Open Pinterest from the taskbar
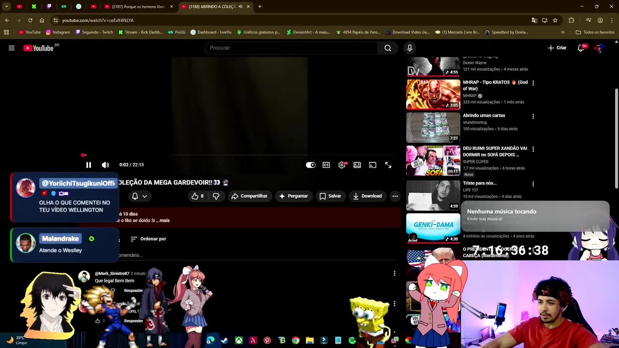 pos(267,341)
